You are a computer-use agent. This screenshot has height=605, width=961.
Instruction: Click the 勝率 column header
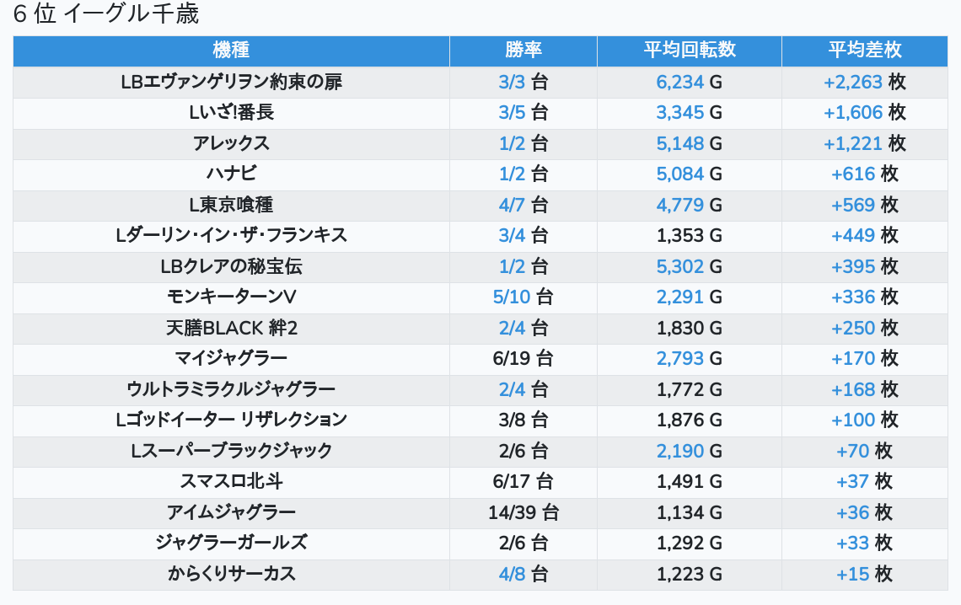click(x=523, y=51)
